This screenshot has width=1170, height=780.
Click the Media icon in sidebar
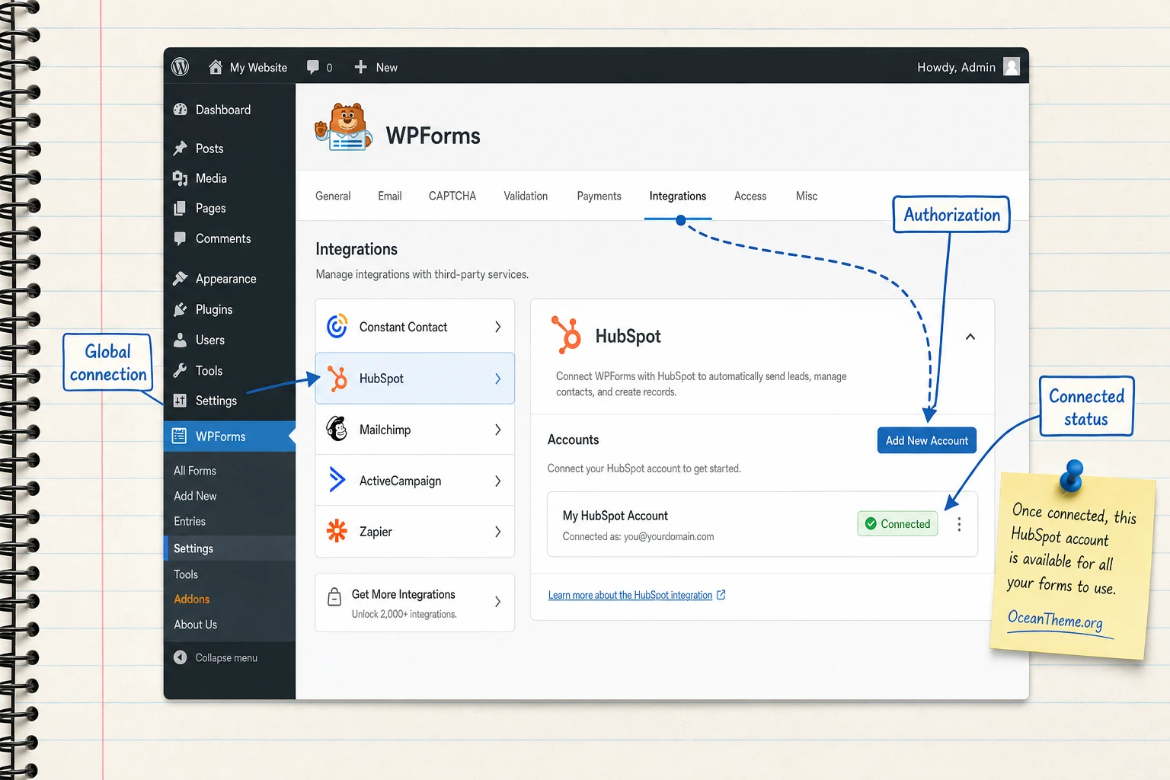click(181, 178)
